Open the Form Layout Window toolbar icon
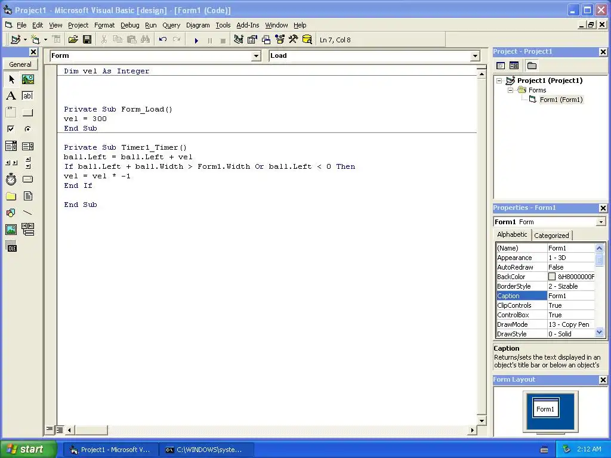The width and height of the screenshot is (611, 458). tap(266, 40)
